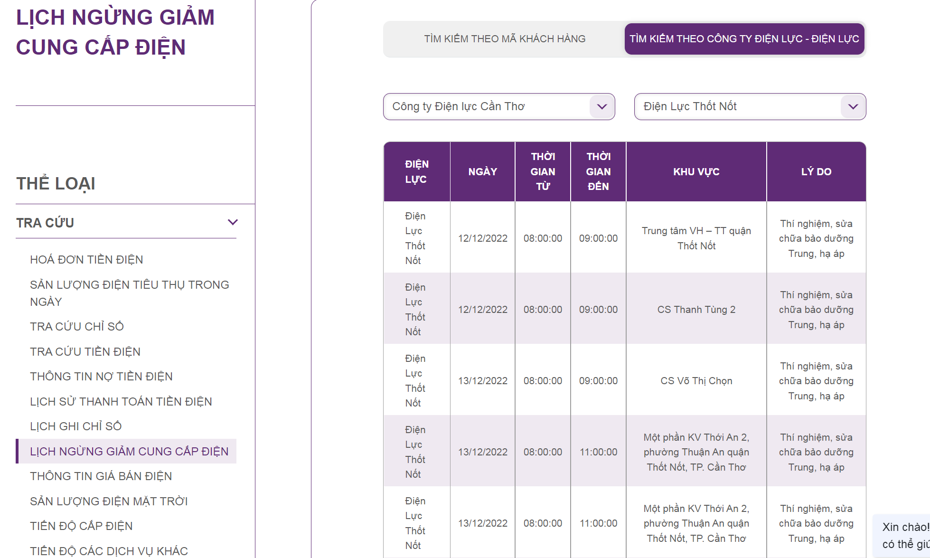
Task: Go to Sản lượng điện mặt trời
Action: coord(109,501)
